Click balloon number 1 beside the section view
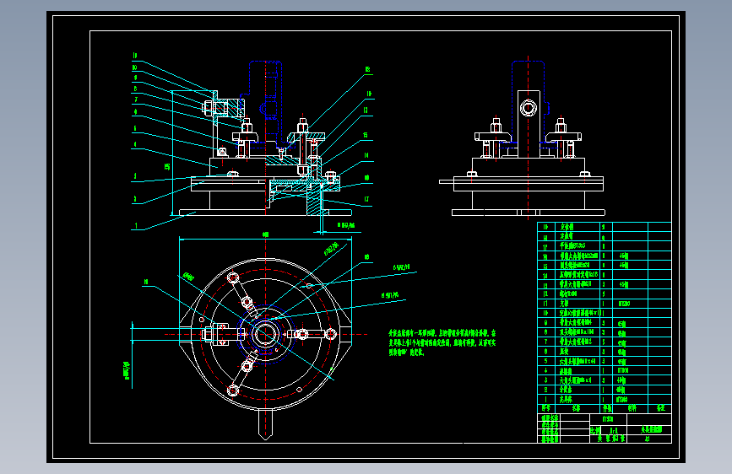 136,226
